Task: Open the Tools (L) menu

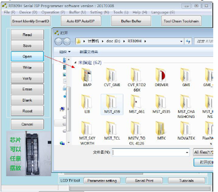Action: tap(121, 12)
